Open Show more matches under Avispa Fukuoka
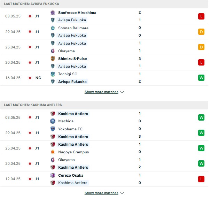 pos(101,92)
